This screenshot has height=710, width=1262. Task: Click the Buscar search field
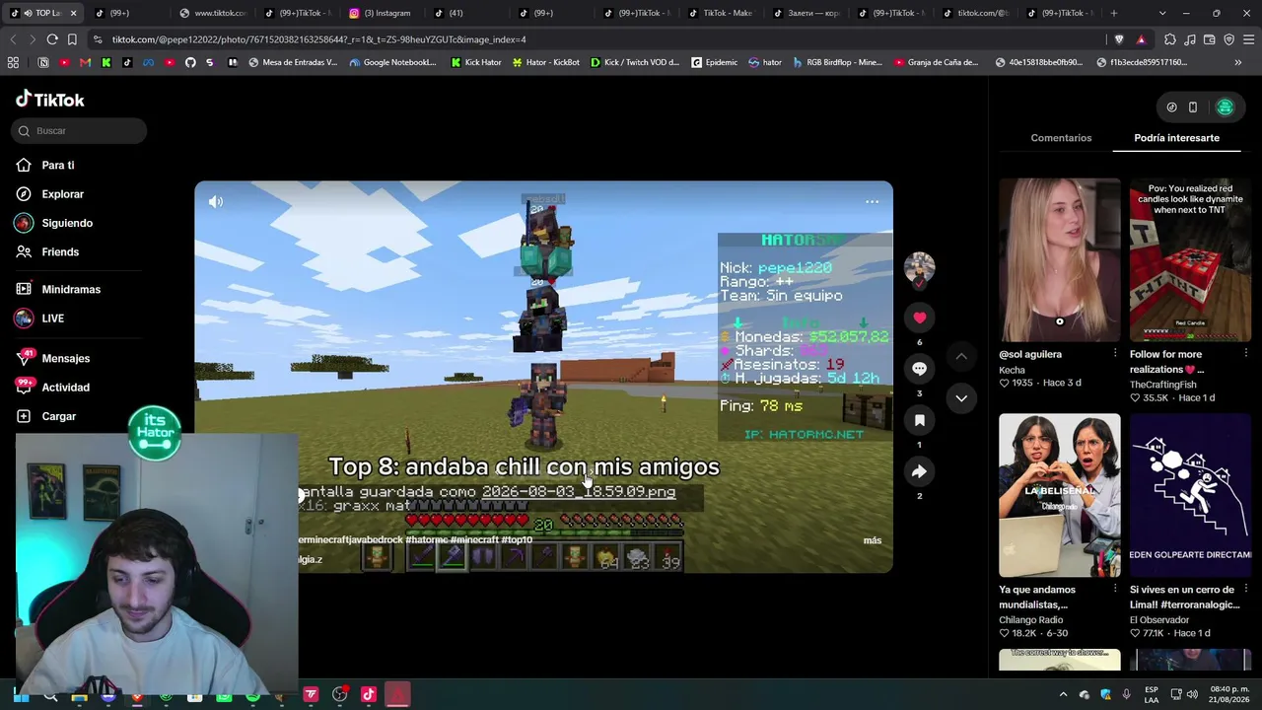80,131
